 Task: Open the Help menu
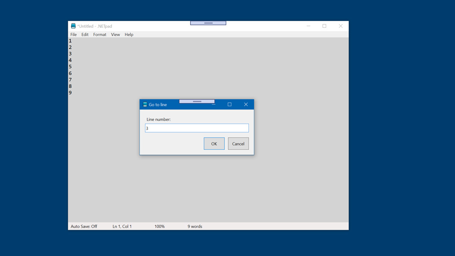(x=129, y=35)
